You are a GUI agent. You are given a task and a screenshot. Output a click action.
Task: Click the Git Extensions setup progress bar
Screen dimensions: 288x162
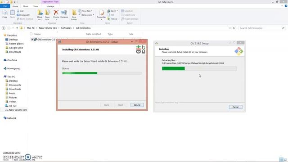point(102,73)
